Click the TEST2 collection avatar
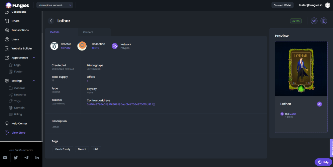 [82, 46]
